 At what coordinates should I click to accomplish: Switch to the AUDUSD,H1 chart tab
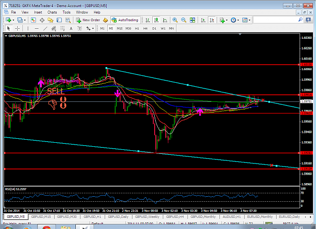[x=232, y=217]
